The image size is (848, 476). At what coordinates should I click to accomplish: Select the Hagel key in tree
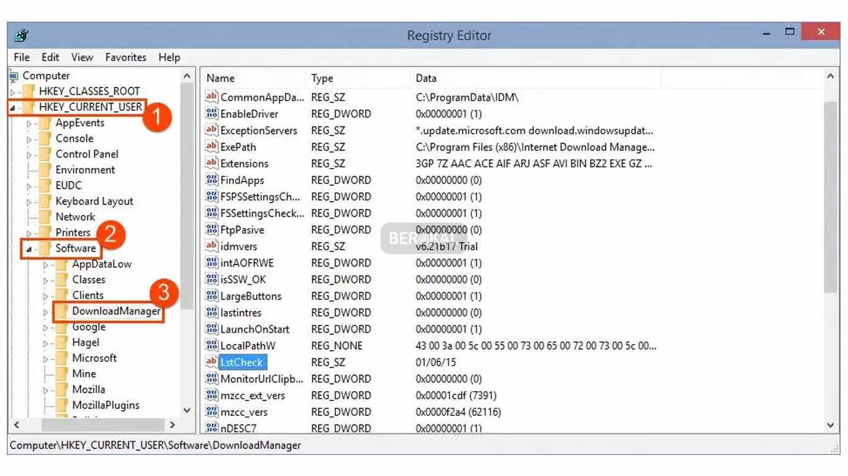pos(86,342)
